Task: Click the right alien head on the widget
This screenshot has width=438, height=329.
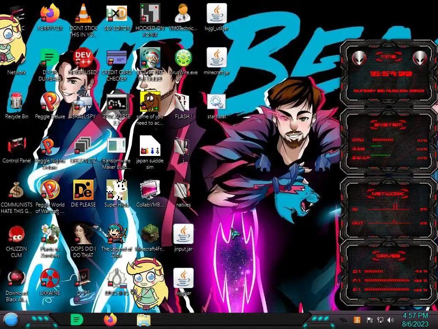Action: click(x=420, y=58)
